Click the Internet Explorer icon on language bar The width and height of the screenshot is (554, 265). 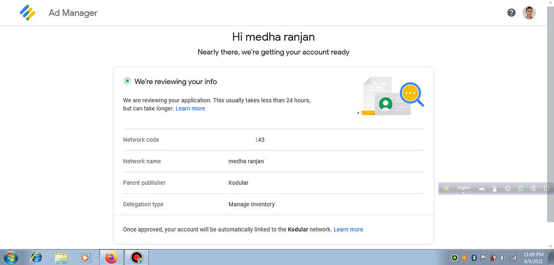[520, 188]
